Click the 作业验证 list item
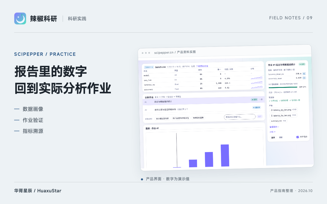The image size is (327, 204). point(33,120)
